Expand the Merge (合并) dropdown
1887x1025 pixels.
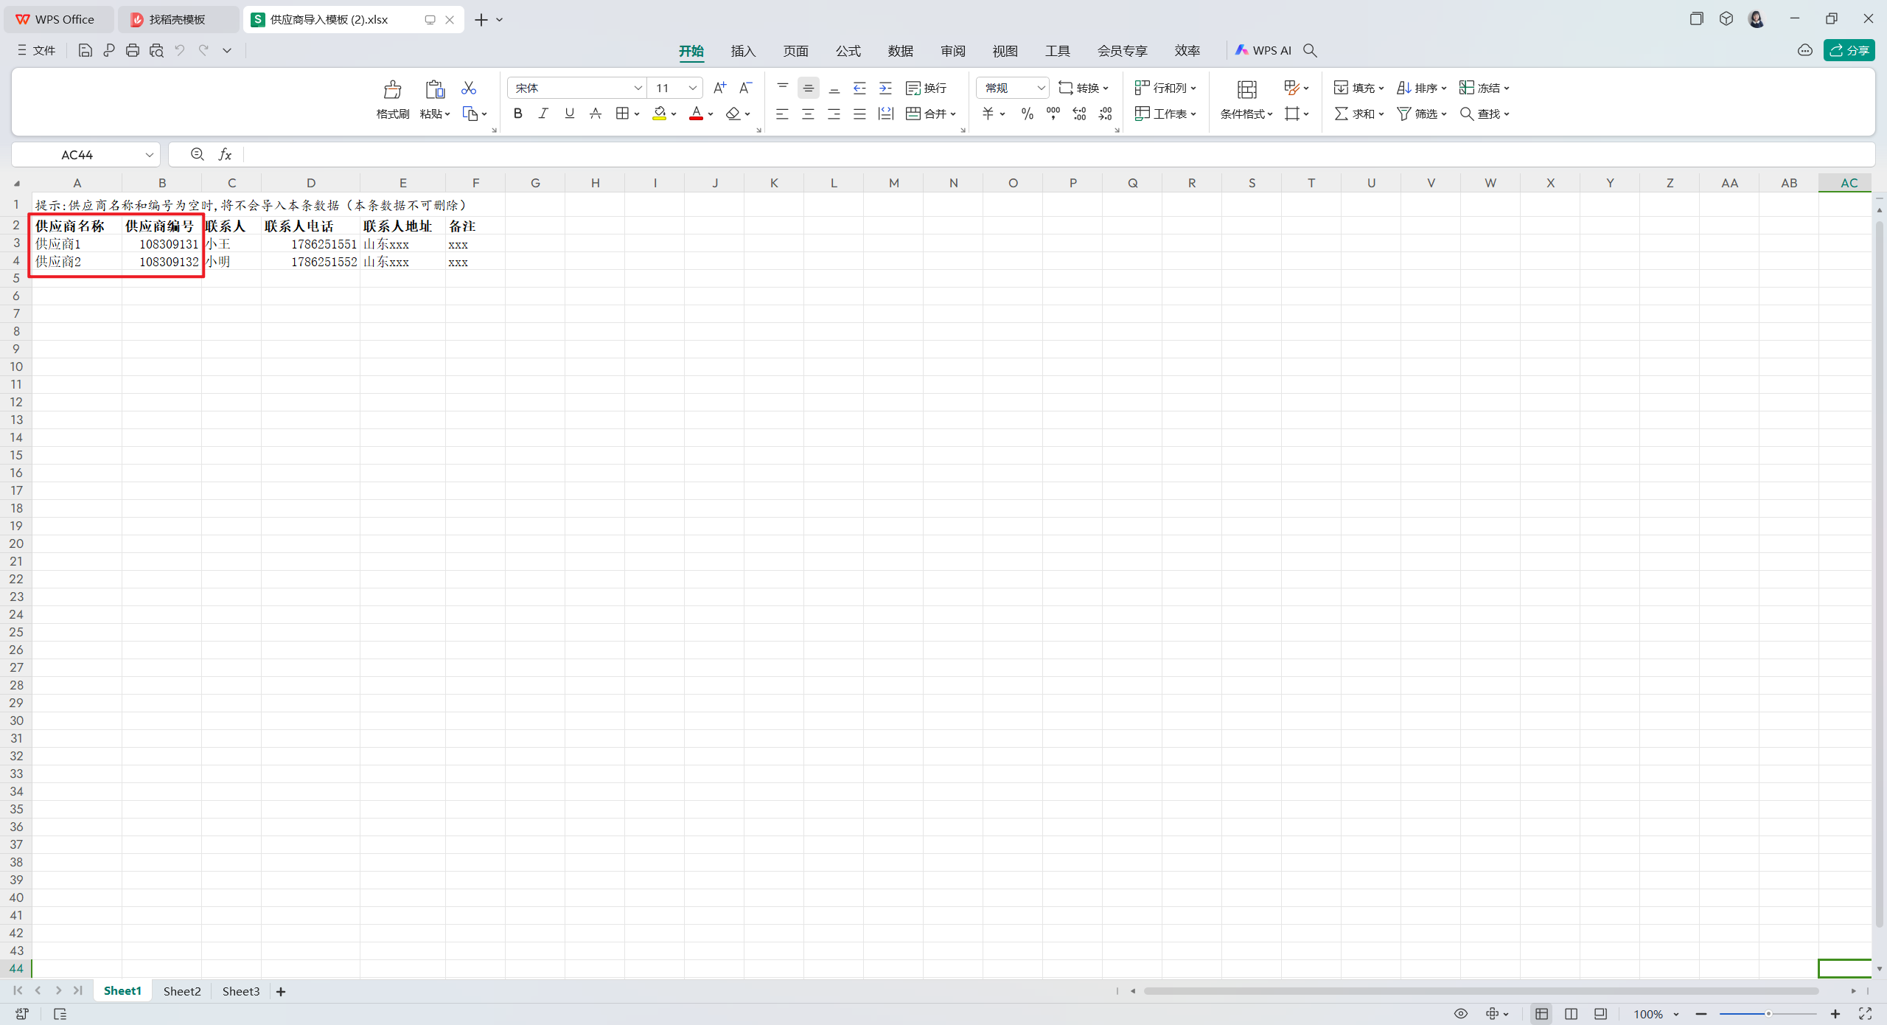click(954, 114)
